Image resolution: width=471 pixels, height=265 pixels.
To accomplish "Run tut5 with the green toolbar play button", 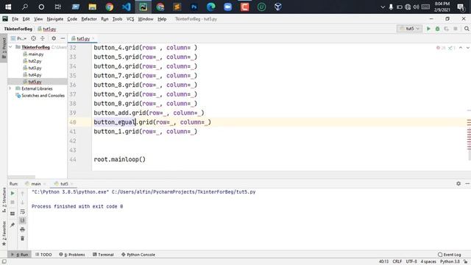I will (x=428, y=29).
